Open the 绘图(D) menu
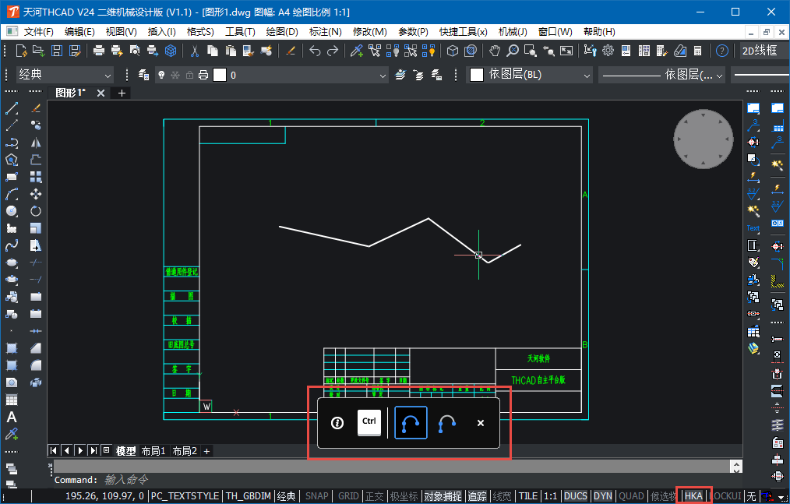 click(282, 32)
